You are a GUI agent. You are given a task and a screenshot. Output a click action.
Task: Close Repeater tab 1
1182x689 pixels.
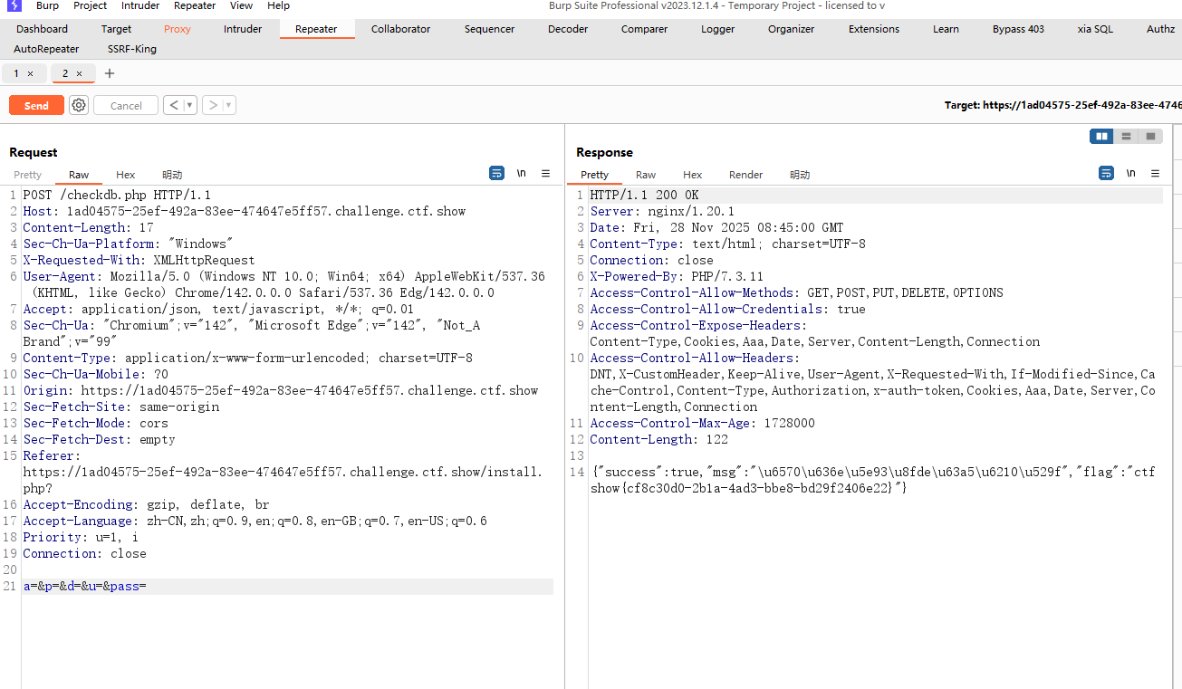[x=31, y=73]
